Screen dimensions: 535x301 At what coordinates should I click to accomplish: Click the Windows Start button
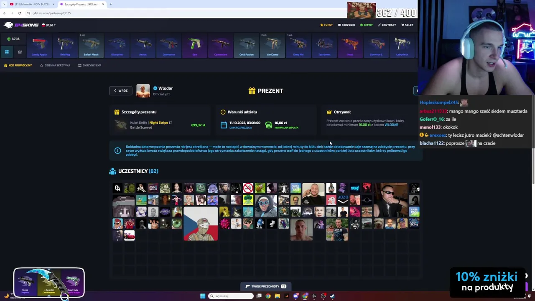(x=203, y=296)
